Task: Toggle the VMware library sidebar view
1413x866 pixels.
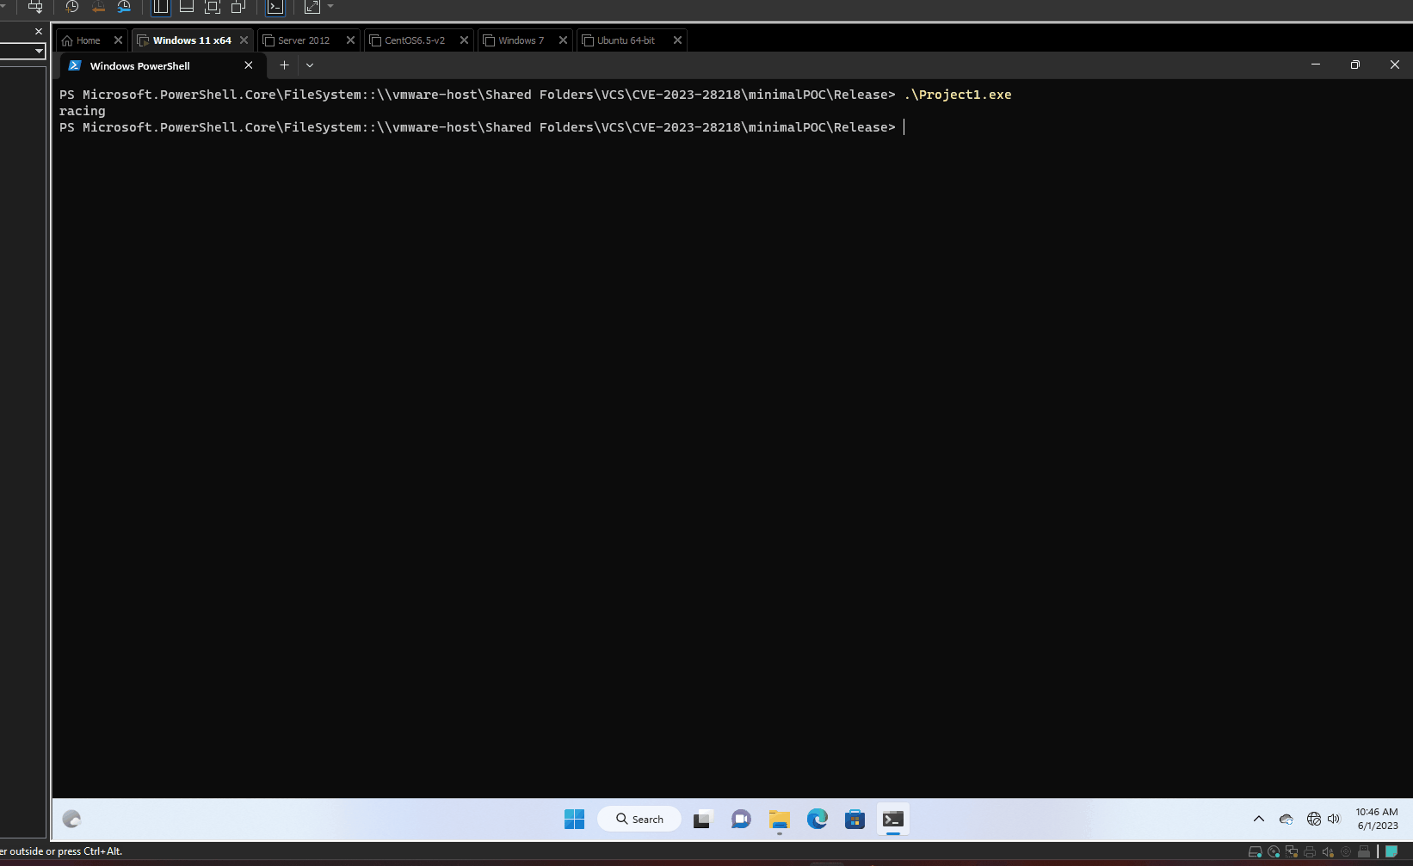Action: 161,7
